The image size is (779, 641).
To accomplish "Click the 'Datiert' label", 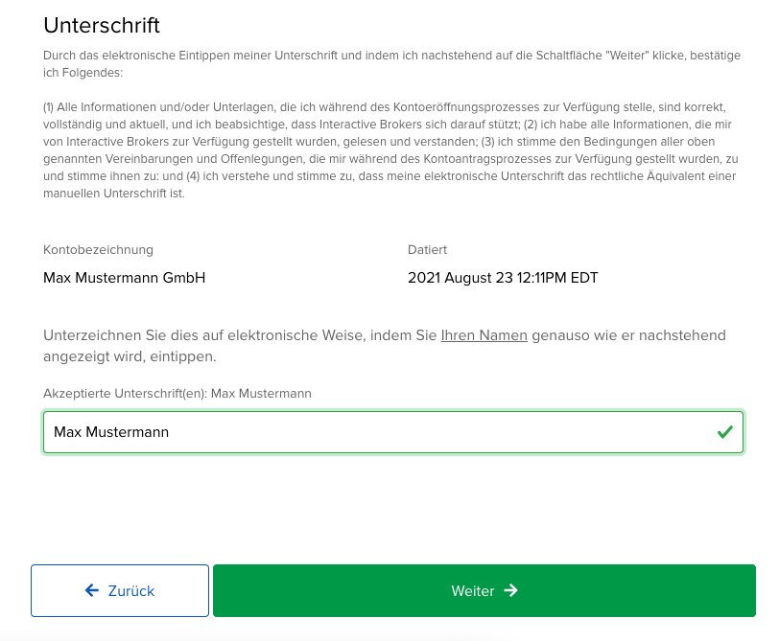I will coord(427,250).
